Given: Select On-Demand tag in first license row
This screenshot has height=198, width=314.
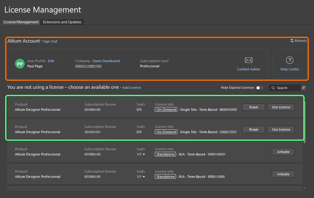Looking at the screenshot, I should (x=166, y=110).
